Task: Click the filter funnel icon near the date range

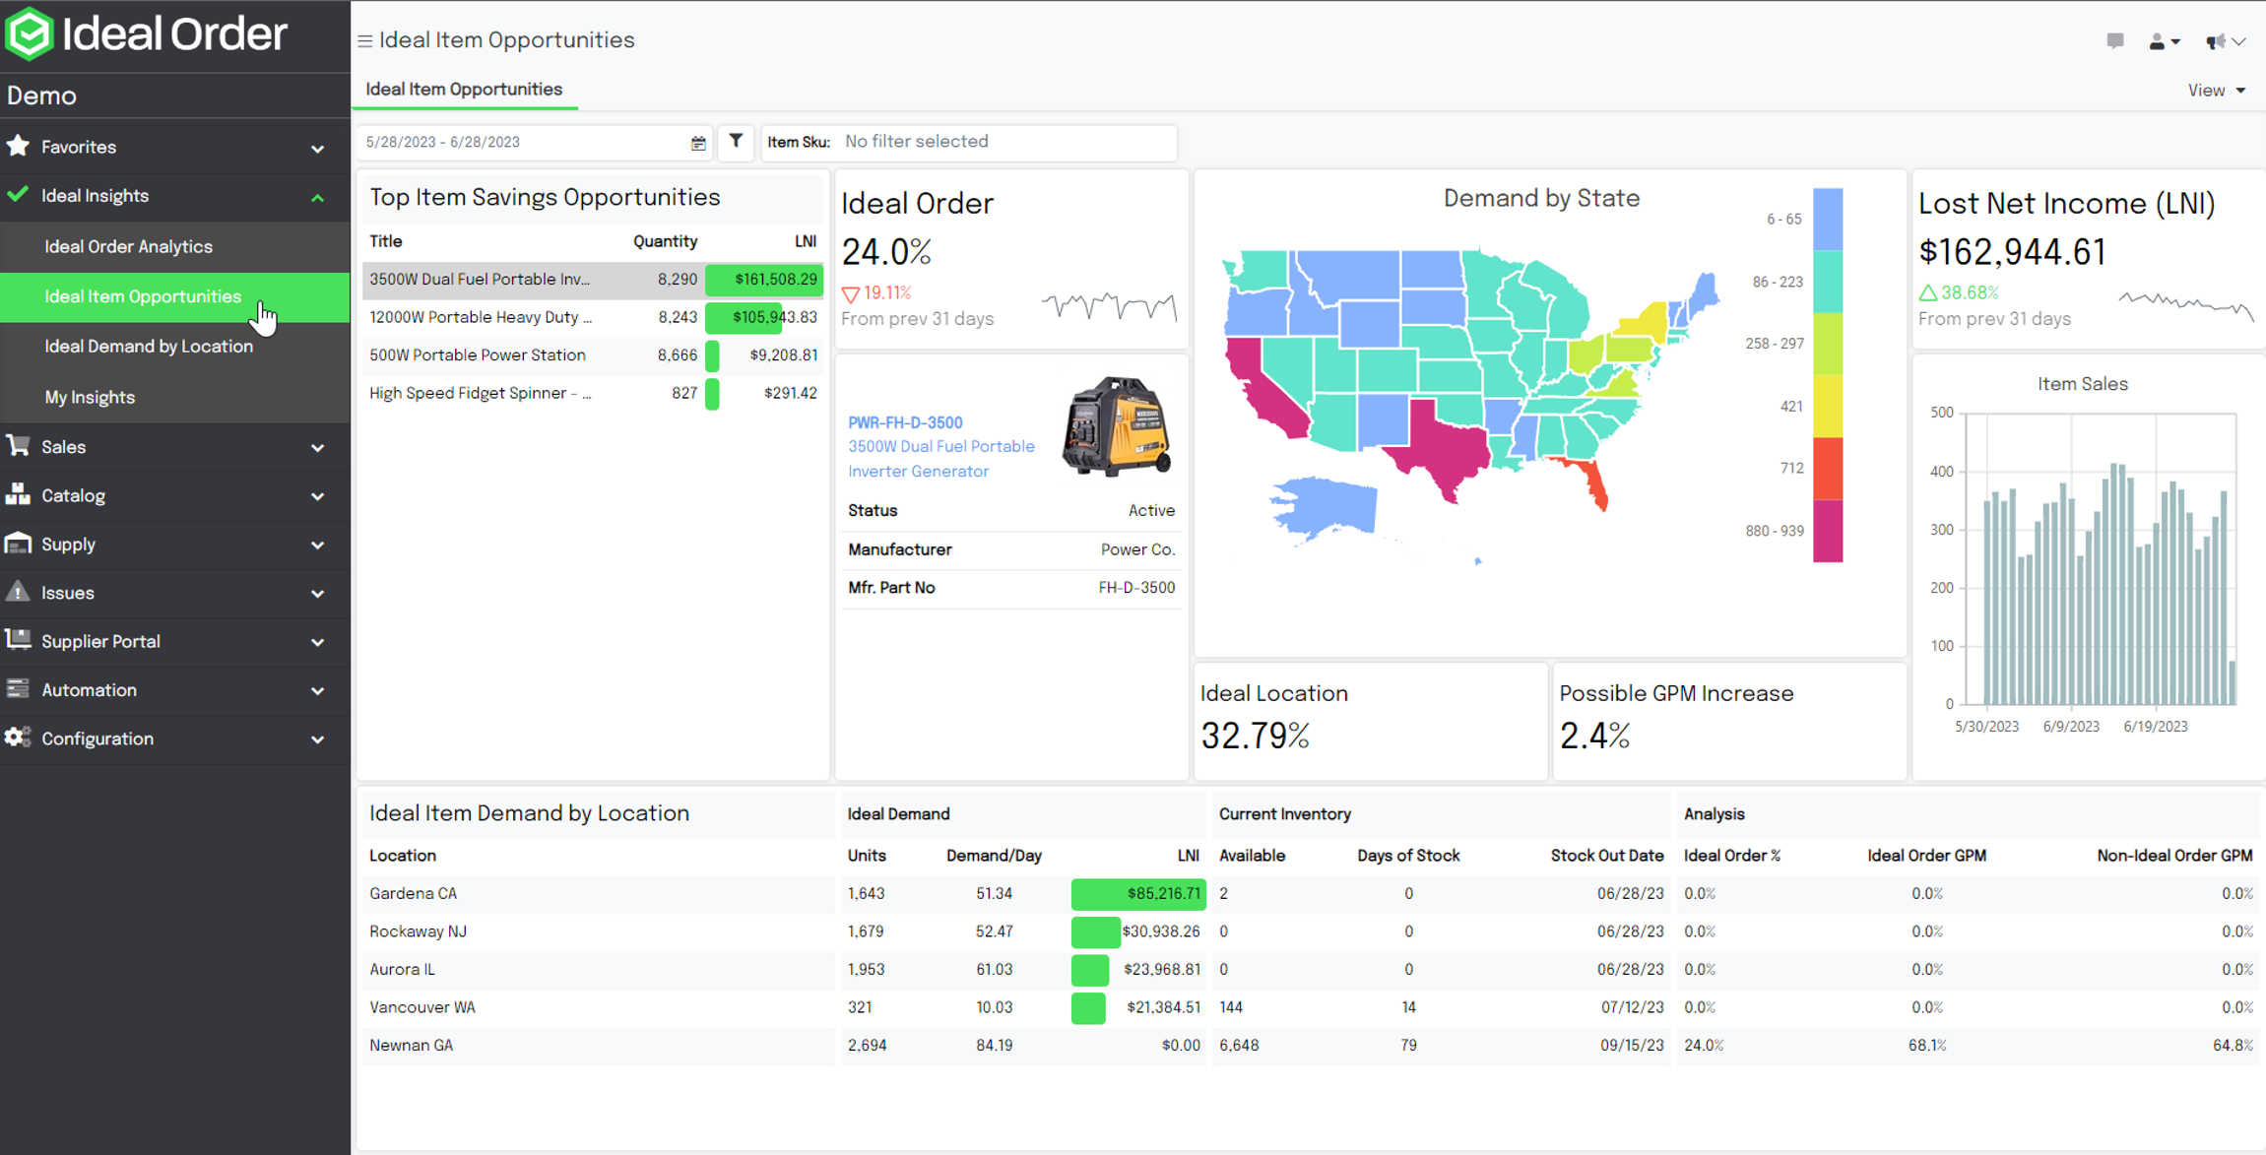Action: pos(735,143)
